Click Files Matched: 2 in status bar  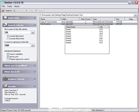click(98, 110)
